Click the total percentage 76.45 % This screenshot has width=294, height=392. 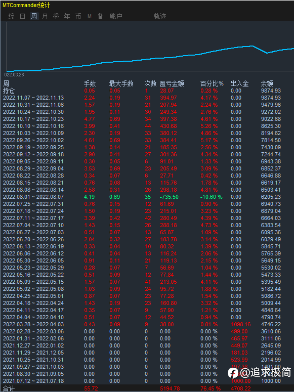pyautogui.click(x=211, y=389)
